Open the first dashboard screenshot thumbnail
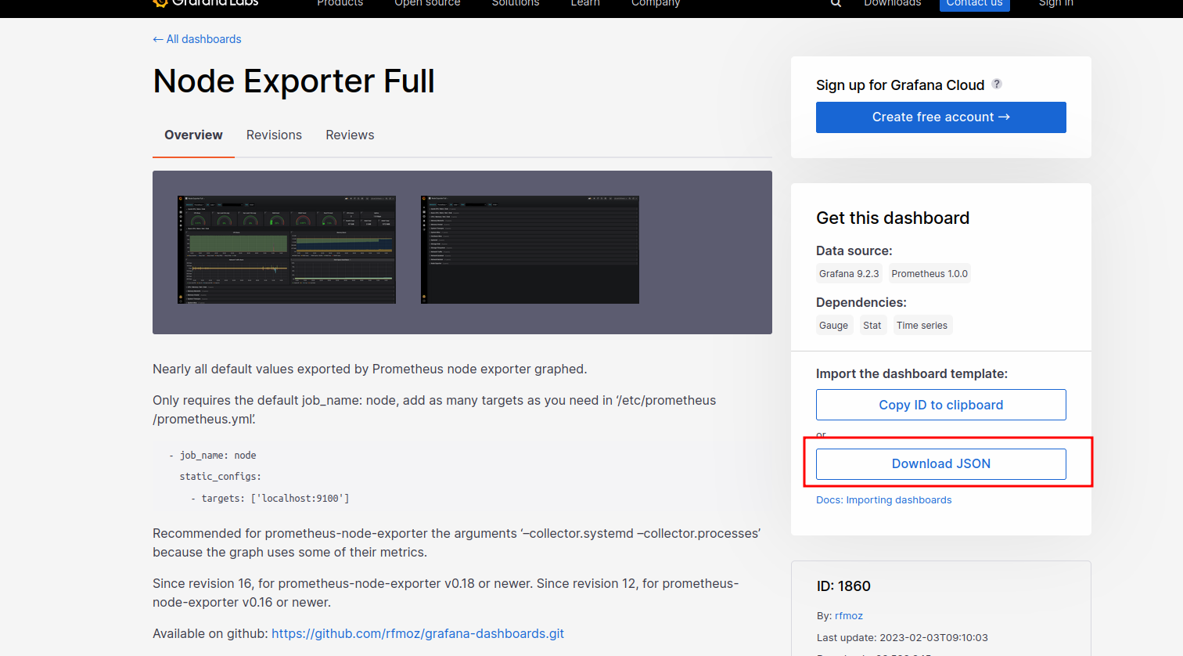This screenshot has height=656, width=1183. (x=286, y=250)
